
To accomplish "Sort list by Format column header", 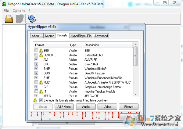I will (x=48, y=45).
